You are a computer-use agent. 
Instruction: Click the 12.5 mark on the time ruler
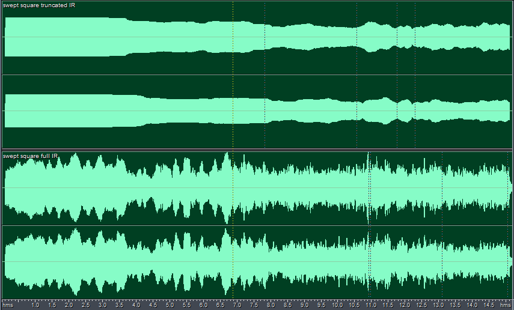point(421,305)
